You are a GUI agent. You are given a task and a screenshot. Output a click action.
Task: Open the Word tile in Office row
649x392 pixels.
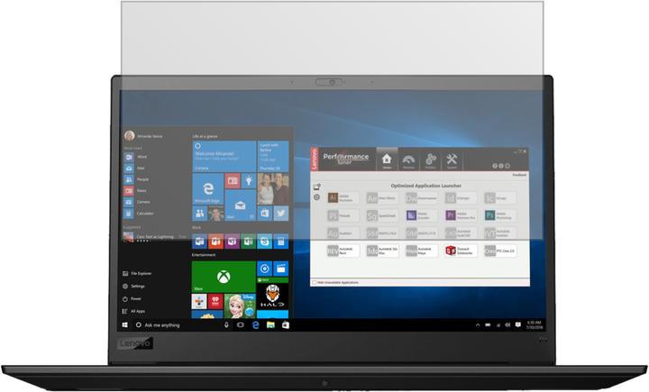click(x=199, y=241)
